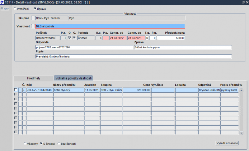Click the Zpráva field Běžná kontrola plynu
The width and height of the screenshot is (249, 151).
(x=183, y=47)
